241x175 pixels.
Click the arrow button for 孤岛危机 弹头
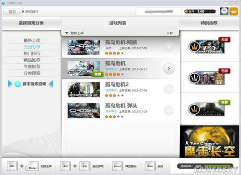(169, 110)
